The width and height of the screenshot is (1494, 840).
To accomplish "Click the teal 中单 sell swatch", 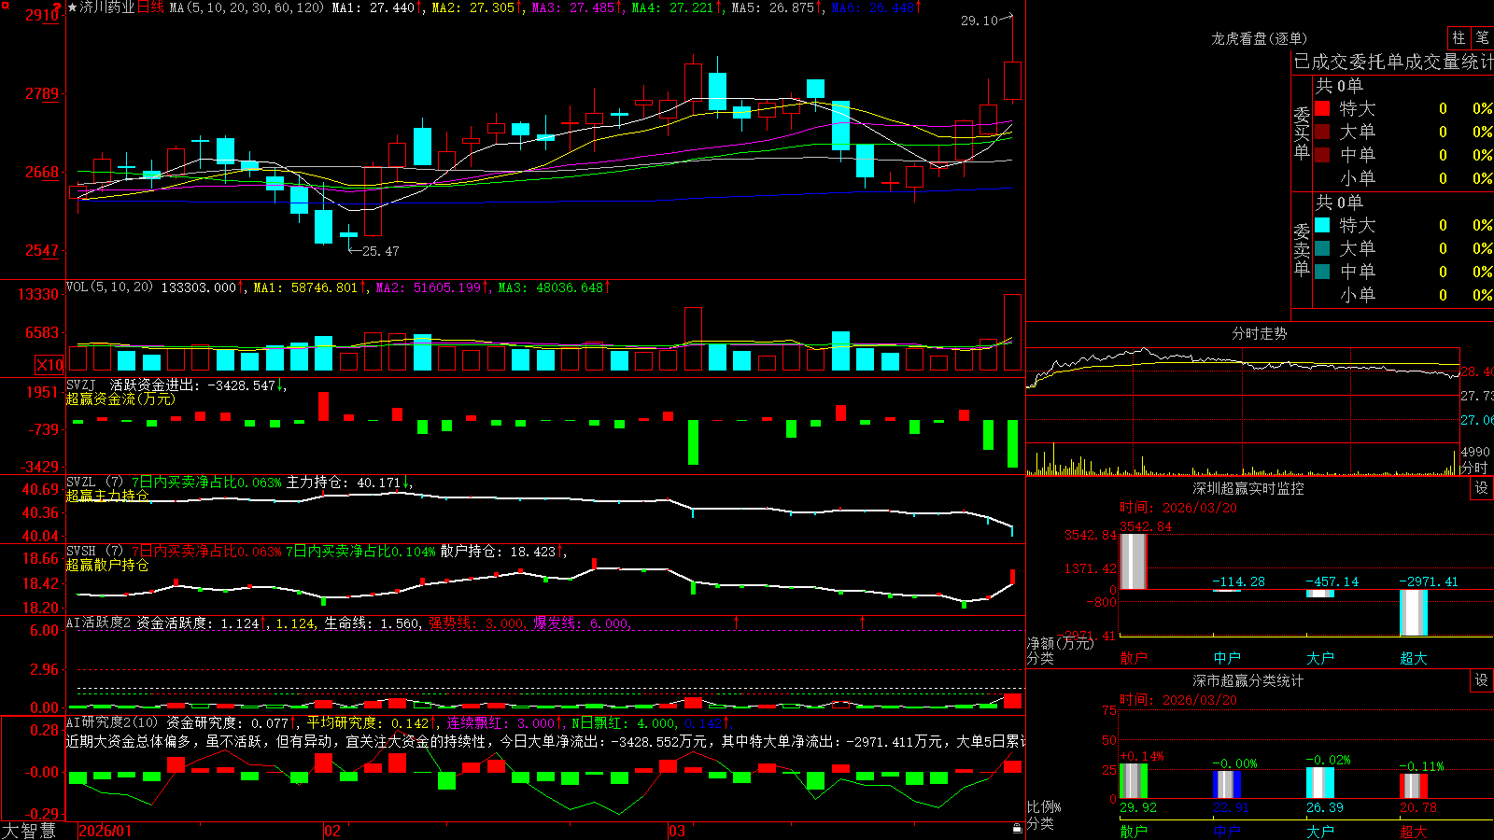I will coord(1322,271).
